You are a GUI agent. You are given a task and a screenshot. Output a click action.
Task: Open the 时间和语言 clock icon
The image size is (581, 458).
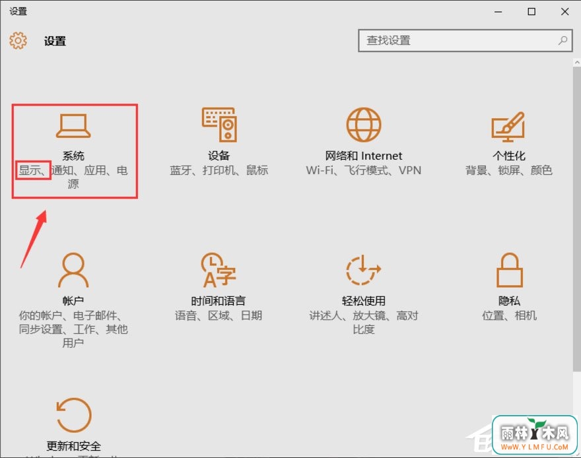coord(219,271)
